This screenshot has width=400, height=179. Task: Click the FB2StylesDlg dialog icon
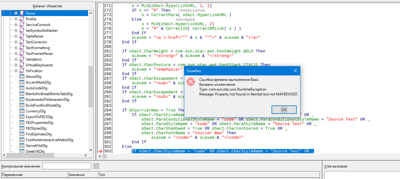(22, 128)
